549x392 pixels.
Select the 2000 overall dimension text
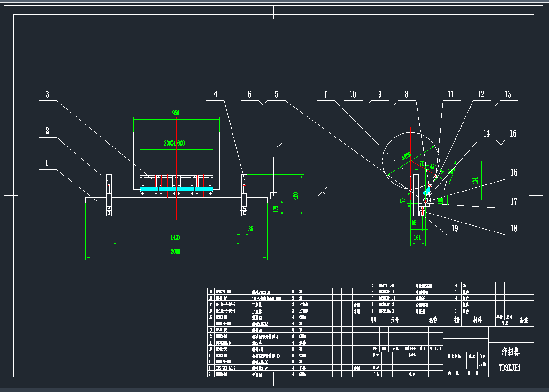[176, 251]
